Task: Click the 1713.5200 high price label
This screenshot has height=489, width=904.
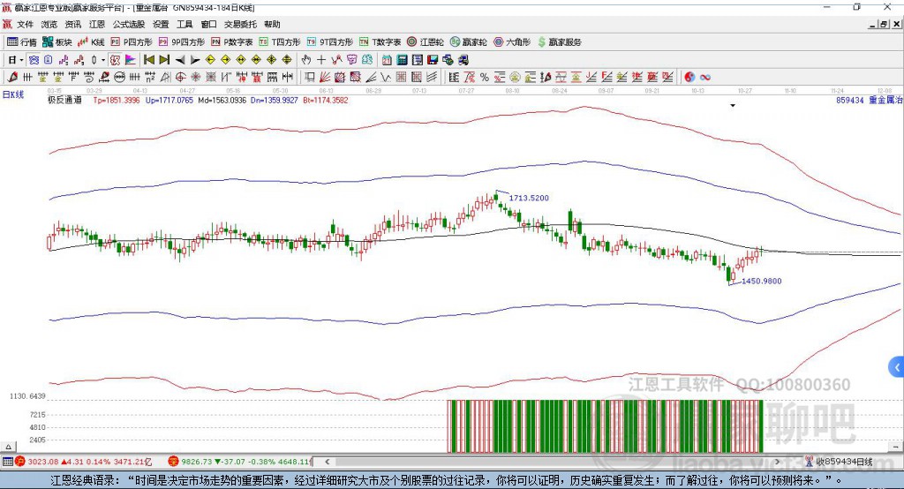Action: [x=529, y=199]
